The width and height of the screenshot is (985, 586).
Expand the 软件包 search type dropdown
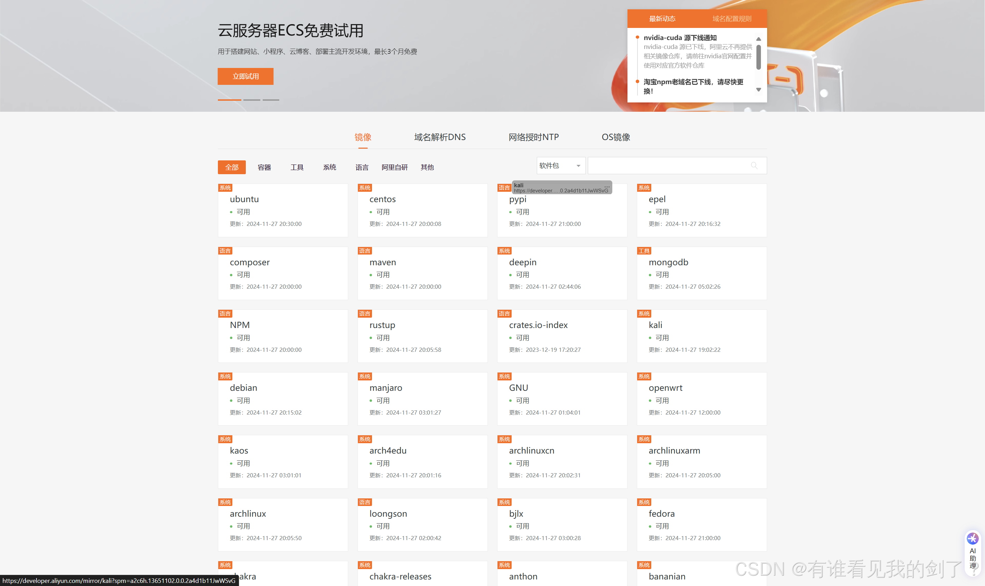coord(560,166)
